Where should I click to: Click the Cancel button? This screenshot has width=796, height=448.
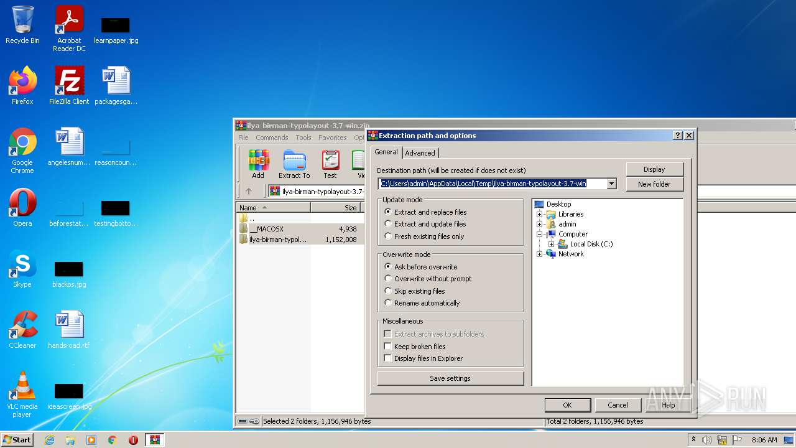(618, 405)
